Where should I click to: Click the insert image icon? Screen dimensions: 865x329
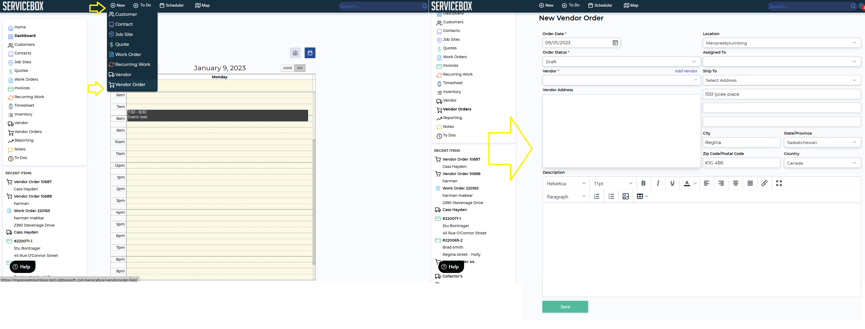coord(625,197)
